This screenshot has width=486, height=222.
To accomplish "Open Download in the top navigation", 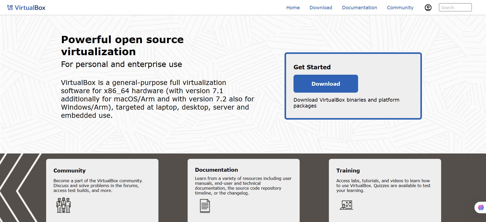I will (321, 8).
